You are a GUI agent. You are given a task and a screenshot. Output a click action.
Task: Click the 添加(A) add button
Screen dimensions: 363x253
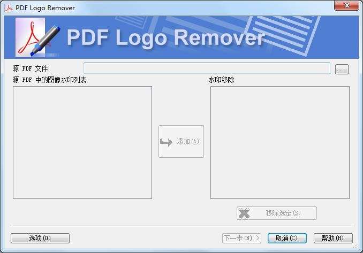coord(181,142)
